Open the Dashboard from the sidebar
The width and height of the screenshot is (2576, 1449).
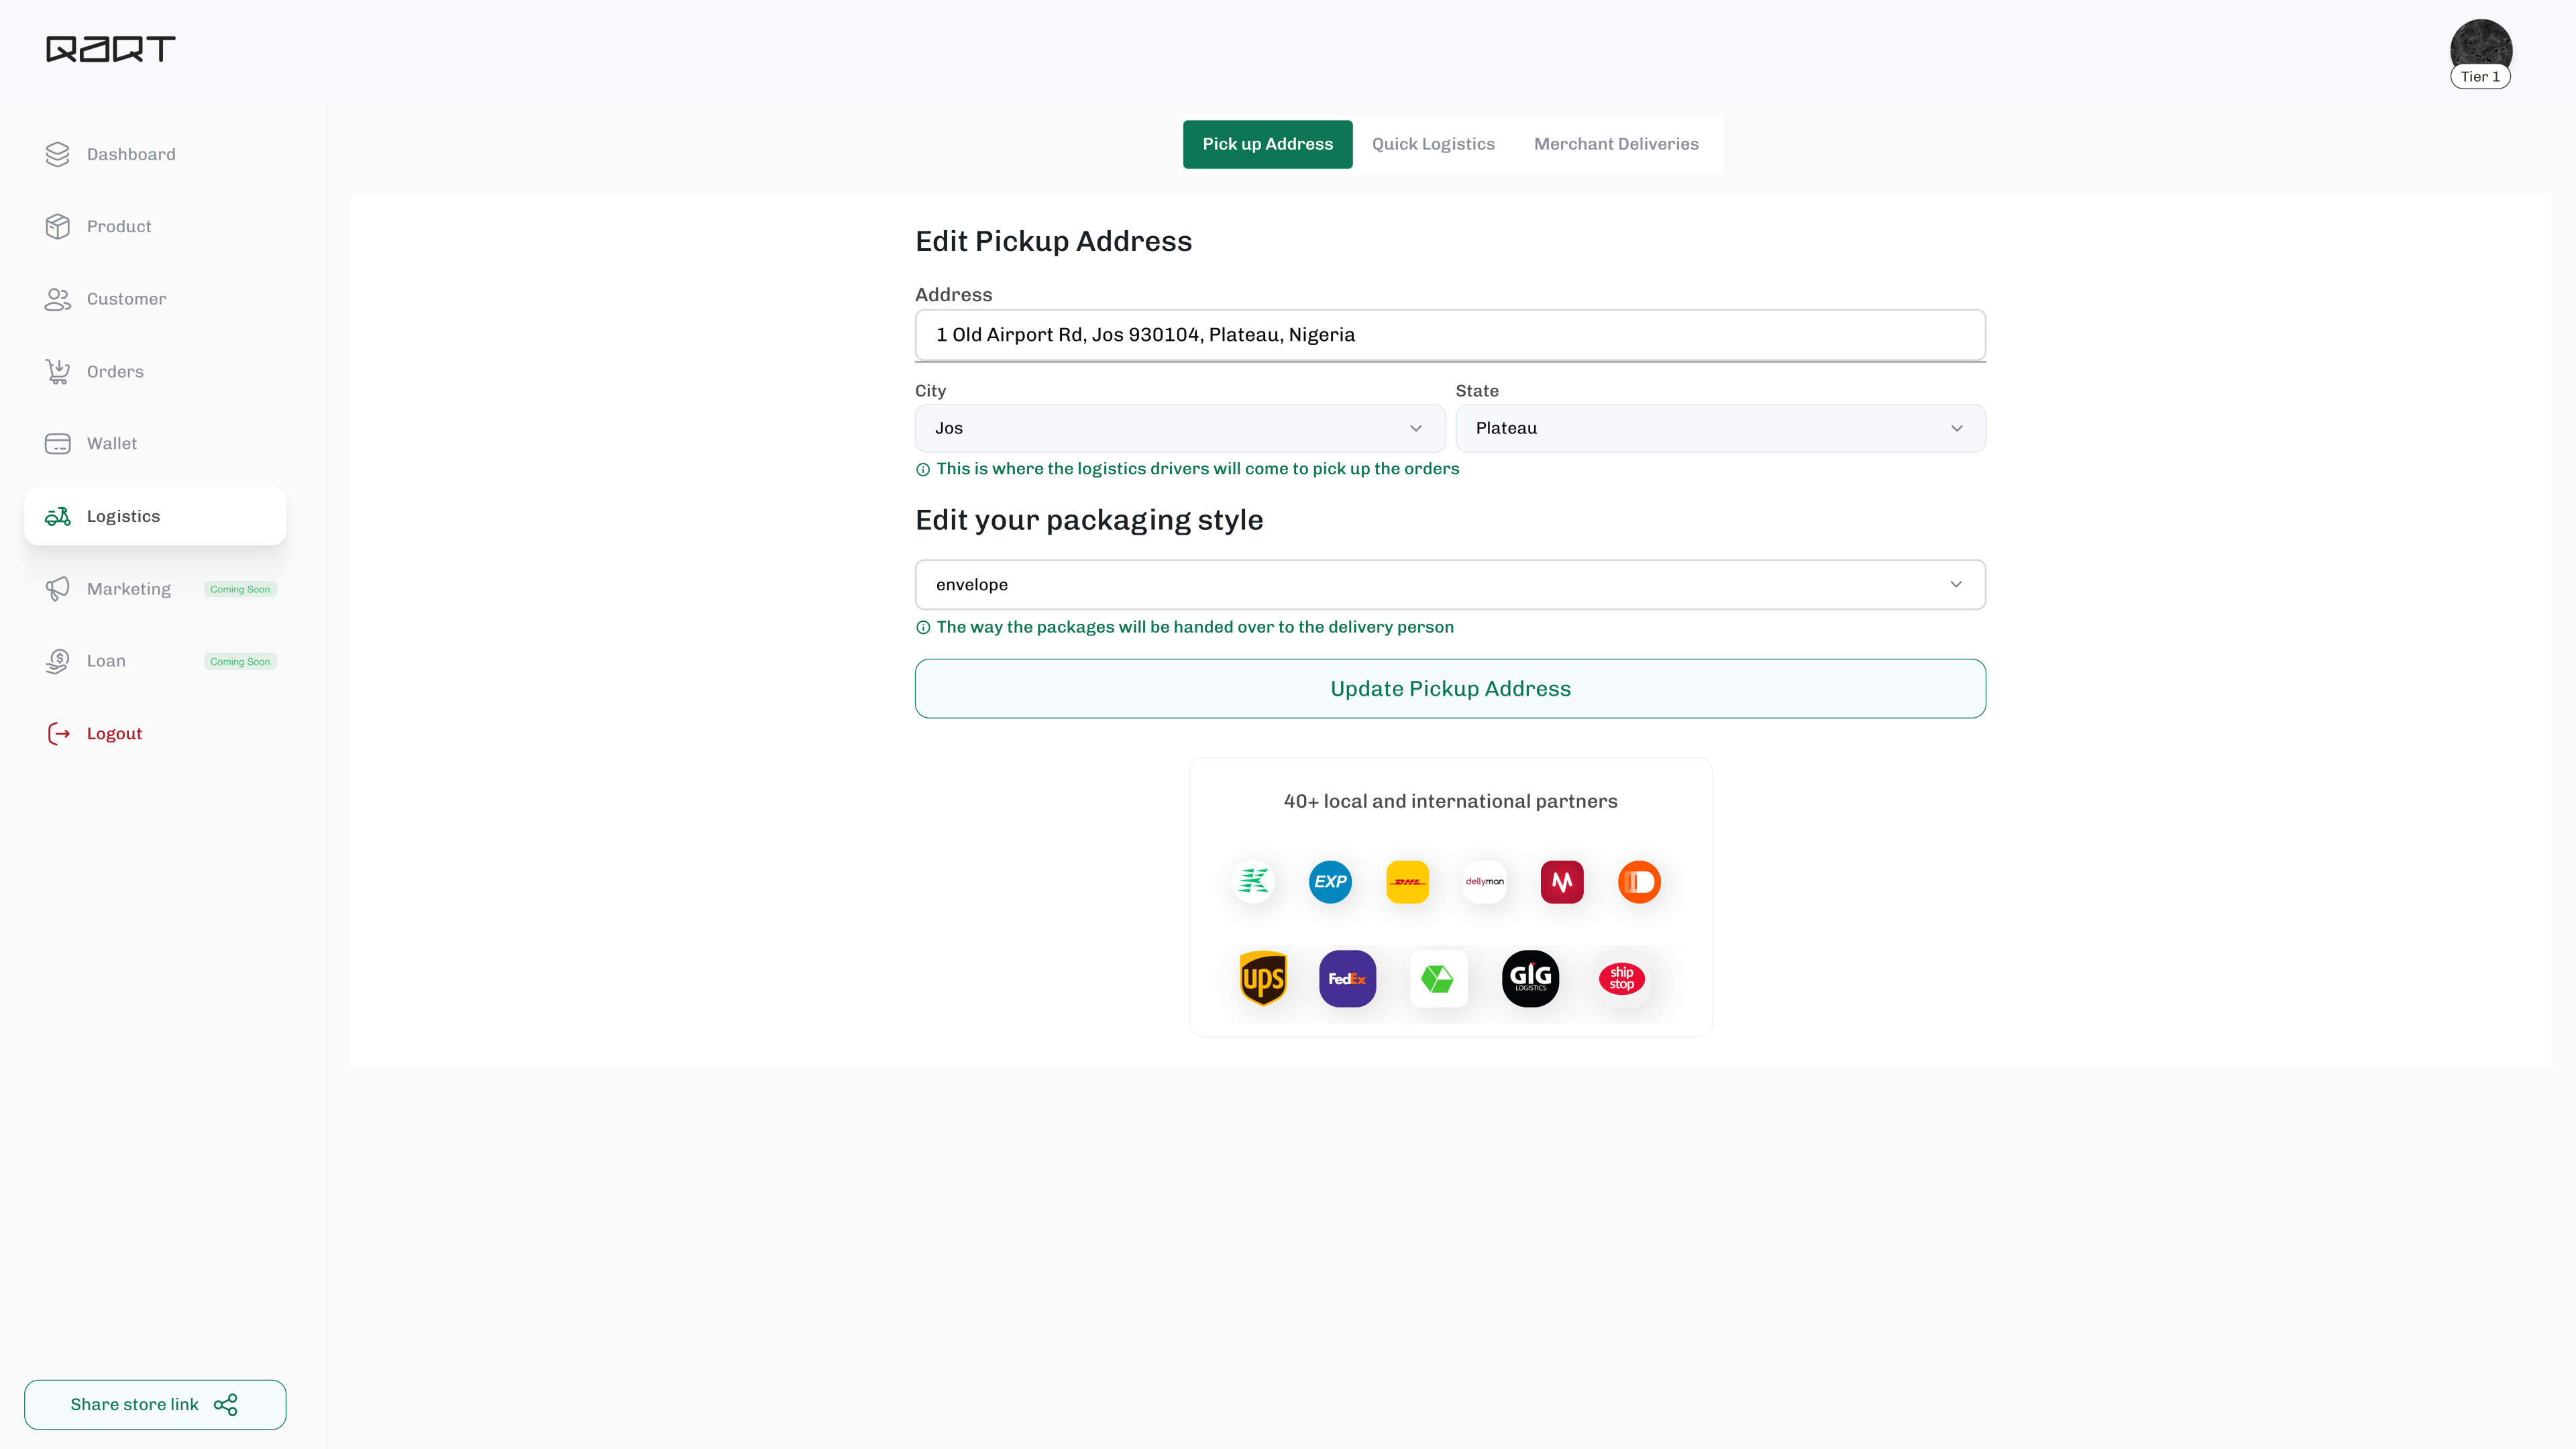click(x=130, y=154)
